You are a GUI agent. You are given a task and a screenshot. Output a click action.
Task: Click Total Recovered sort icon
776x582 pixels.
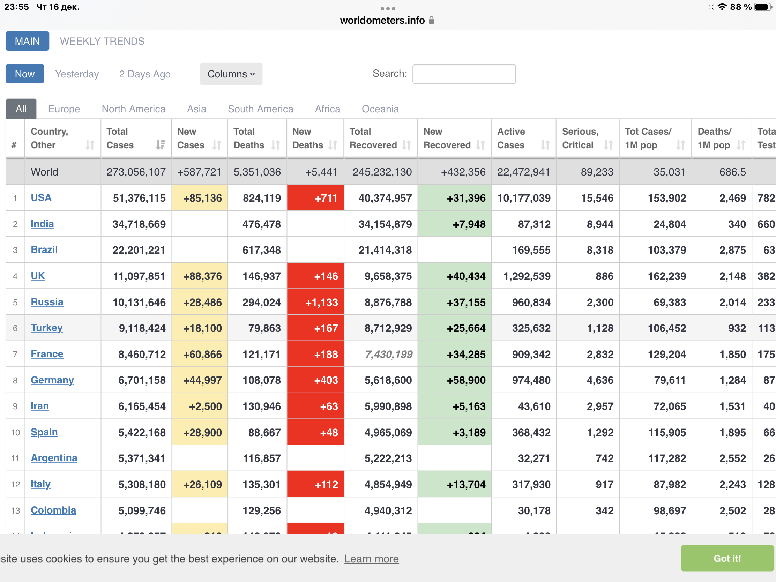click(406, 145)
